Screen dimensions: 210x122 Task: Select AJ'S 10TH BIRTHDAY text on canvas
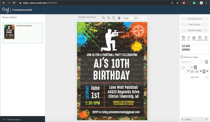click(112, 69)
